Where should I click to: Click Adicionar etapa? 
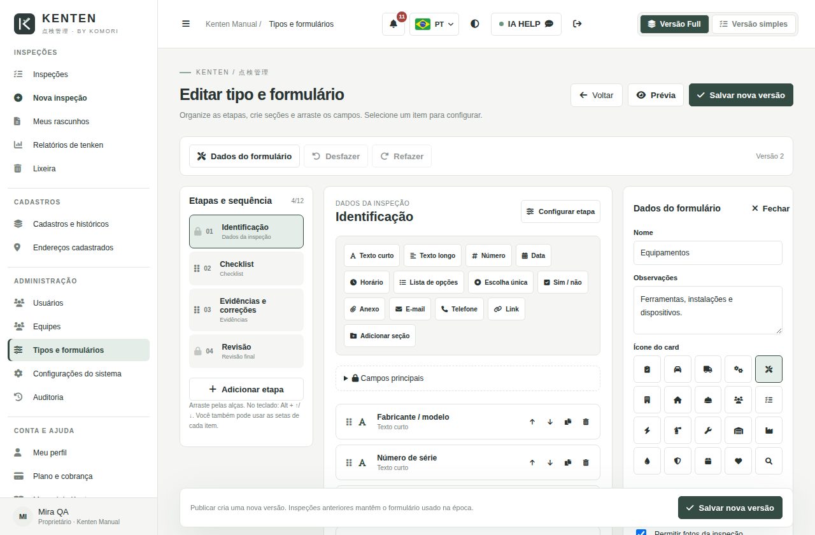pos(246,389)
